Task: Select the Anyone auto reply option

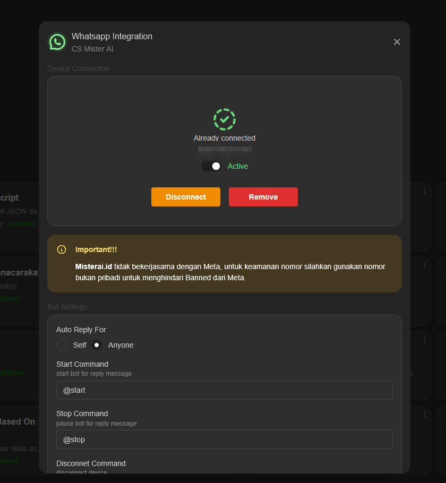Action: pyautogui.click(x=97, y=345)
